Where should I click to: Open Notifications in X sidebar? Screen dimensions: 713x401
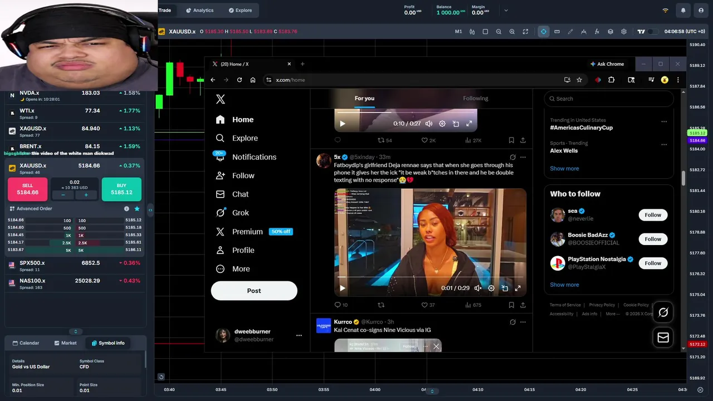pyautogui.click(x=246, y=157)
